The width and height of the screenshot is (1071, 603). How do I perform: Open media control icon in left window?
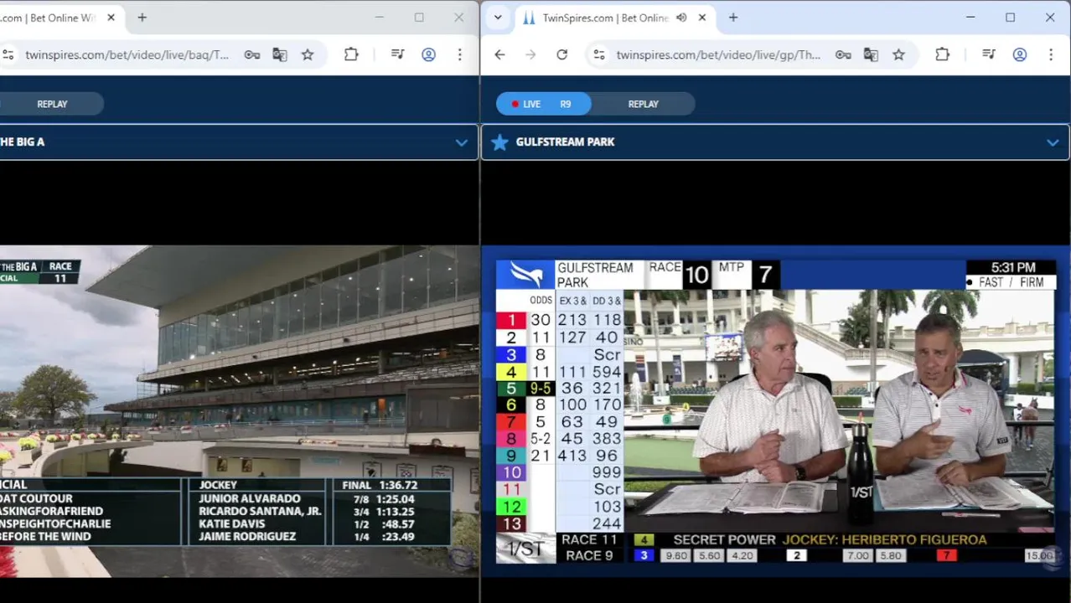coord(398,54)
